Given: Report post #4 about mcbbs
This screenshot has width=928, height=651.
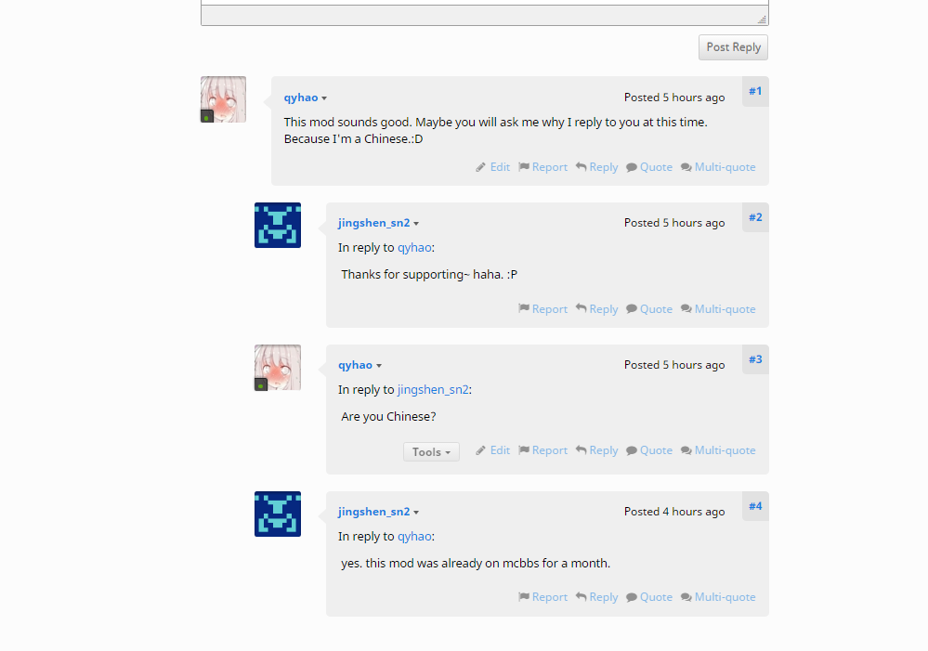Looking at the screenshot, I should [x=542, y=597].
